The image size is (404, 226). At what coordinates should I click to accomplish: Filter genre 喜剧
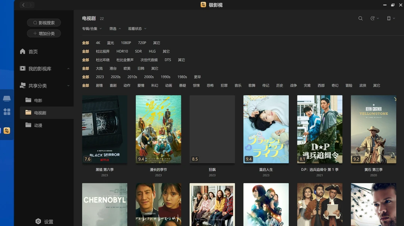pos(113,85)
